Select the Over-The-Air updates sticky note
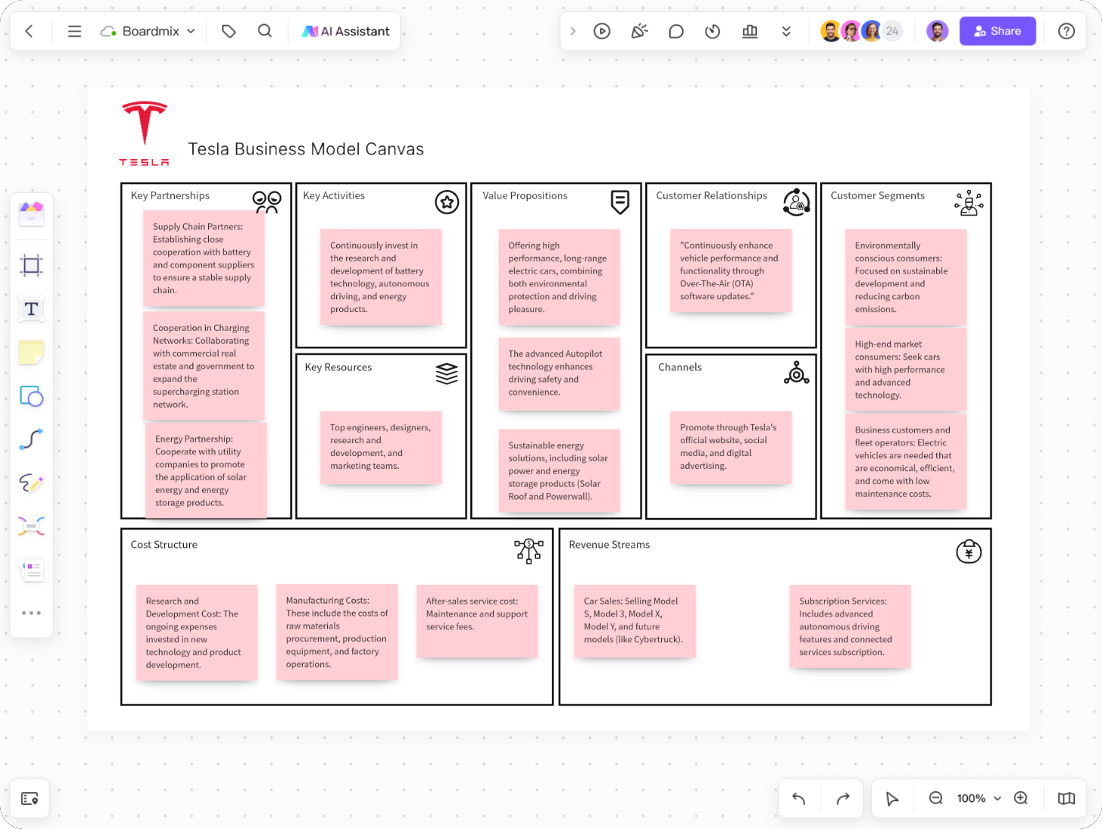This screenshot has height=829, width=1102. pyautogui.click(x=731, y=271)
